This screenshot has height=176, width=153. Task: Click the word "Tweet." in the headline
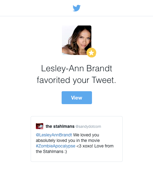tap(104, 80)
